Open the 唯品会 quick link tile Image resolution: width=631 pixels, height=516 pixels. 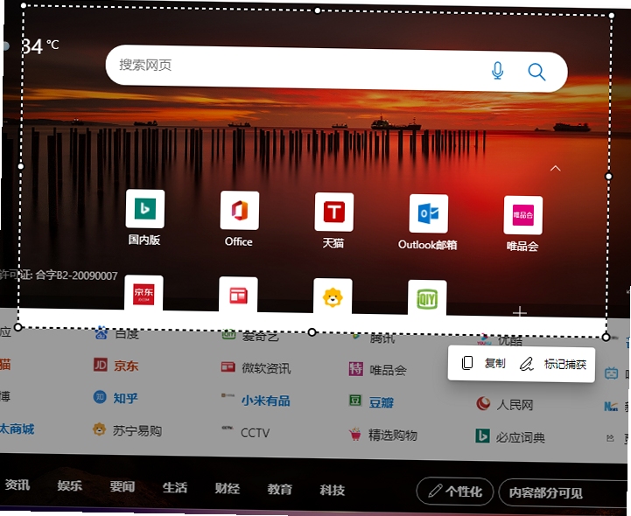[522, 215]
